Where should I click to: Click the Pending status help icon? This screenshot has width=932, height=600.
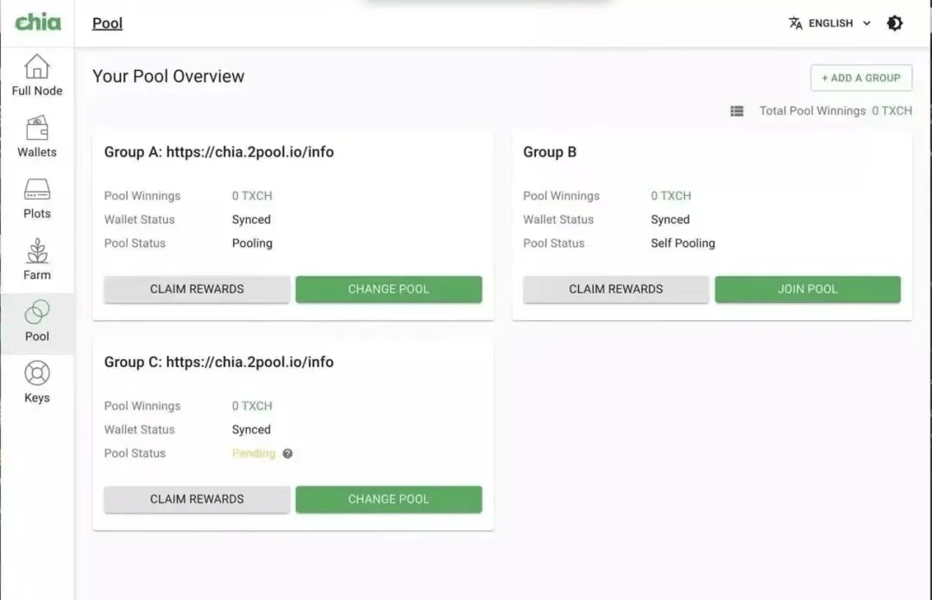(287, 453)
